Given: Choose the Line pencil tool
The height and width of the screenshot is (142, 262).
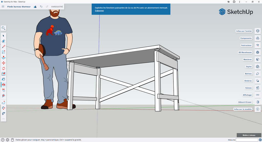Looking at the screenshot, I should [x=4, y=47].
